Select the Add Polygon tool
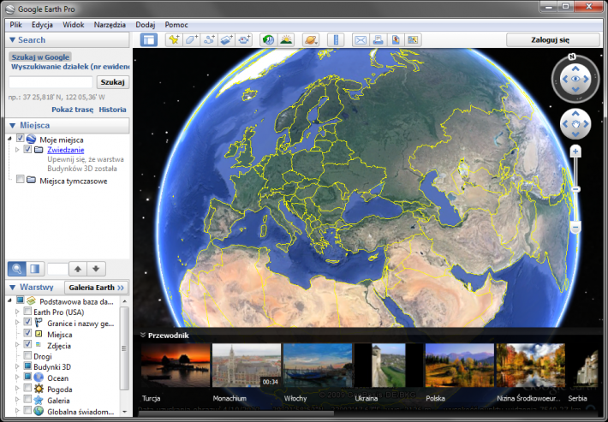Screen dimensions: 608x422 click(x=192, y=39)
